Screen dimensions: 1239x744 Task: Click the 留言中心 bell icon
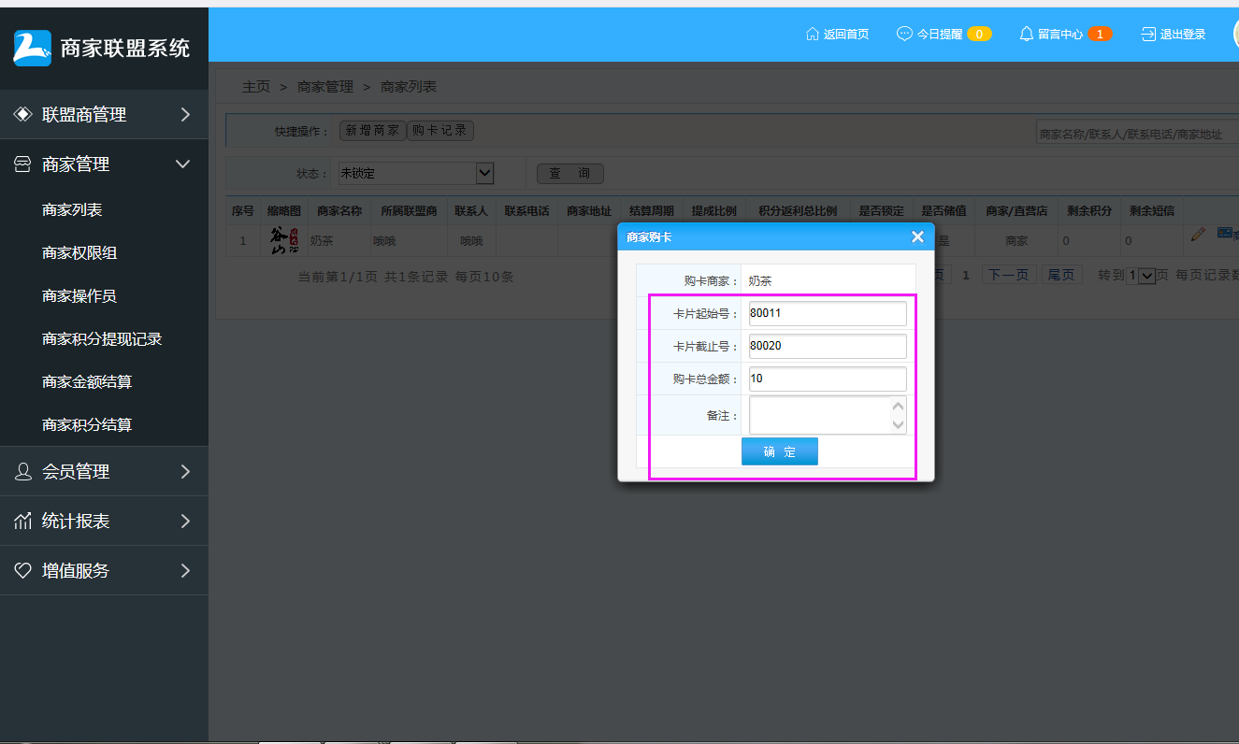pyautogui.click(x=1027, y=35)
